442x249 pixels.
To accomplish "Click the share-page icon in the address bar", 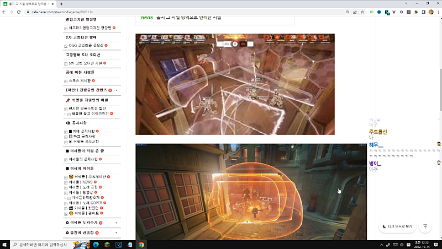I will (x=355, y=12).
